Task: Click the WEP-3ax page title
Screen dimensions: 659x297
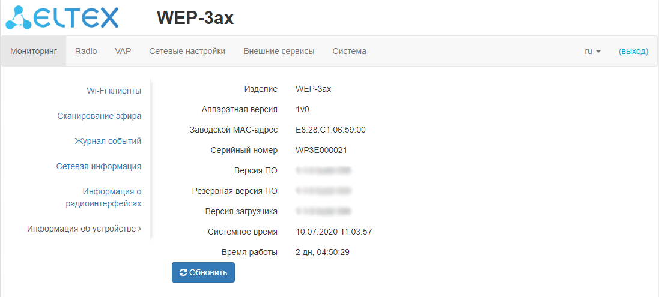Action: [195, 18]
